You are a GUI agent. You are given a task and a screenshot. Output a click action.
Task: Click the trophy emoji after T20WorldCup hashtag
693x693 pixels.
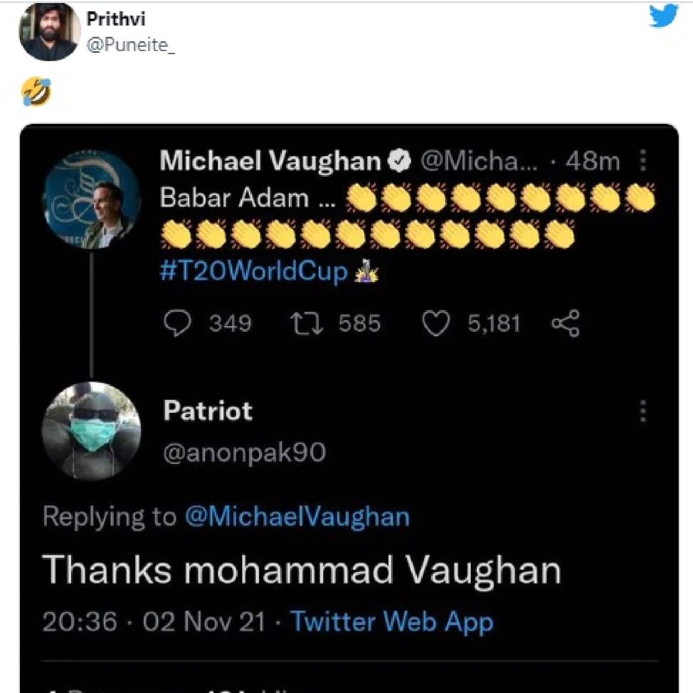(x=366, y=272)
